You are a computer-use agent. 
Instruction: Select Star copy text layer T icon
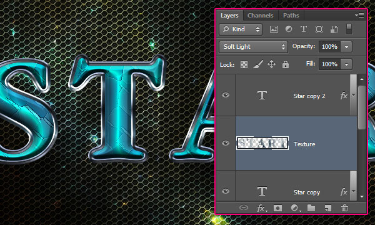click(262, 191)
